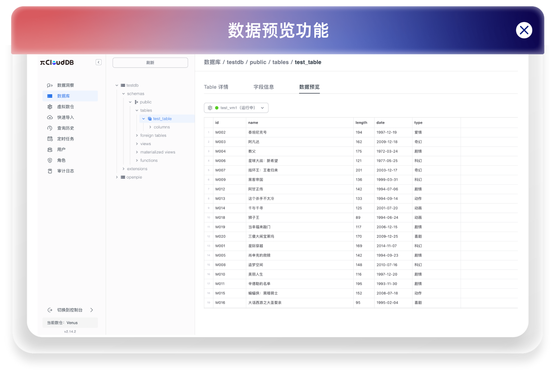Image resolution: width=557 pixels, height=383 pixels.
Task: Click 切换到控制台 link
Action: tap(70, 310)
